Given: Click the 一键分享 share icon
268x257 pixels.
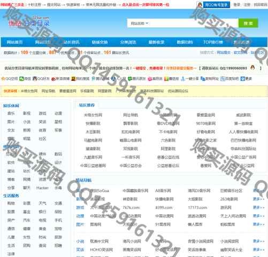Looking at the screenshot, I should [x=182, y=79].
